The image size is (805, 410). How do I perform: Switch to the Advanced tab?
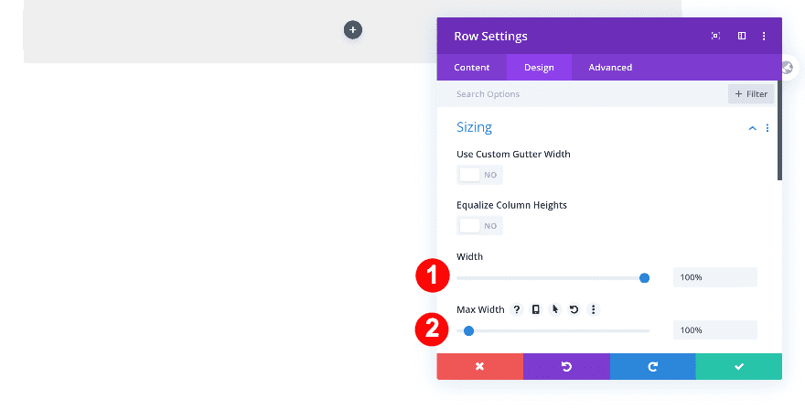click(x=610, y=67)
